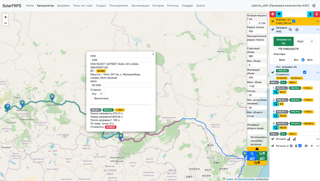Collapse the Опт. заправки section chevron
Screen dimensions: 320x181
pyautogui.click(x=318, y=73)
